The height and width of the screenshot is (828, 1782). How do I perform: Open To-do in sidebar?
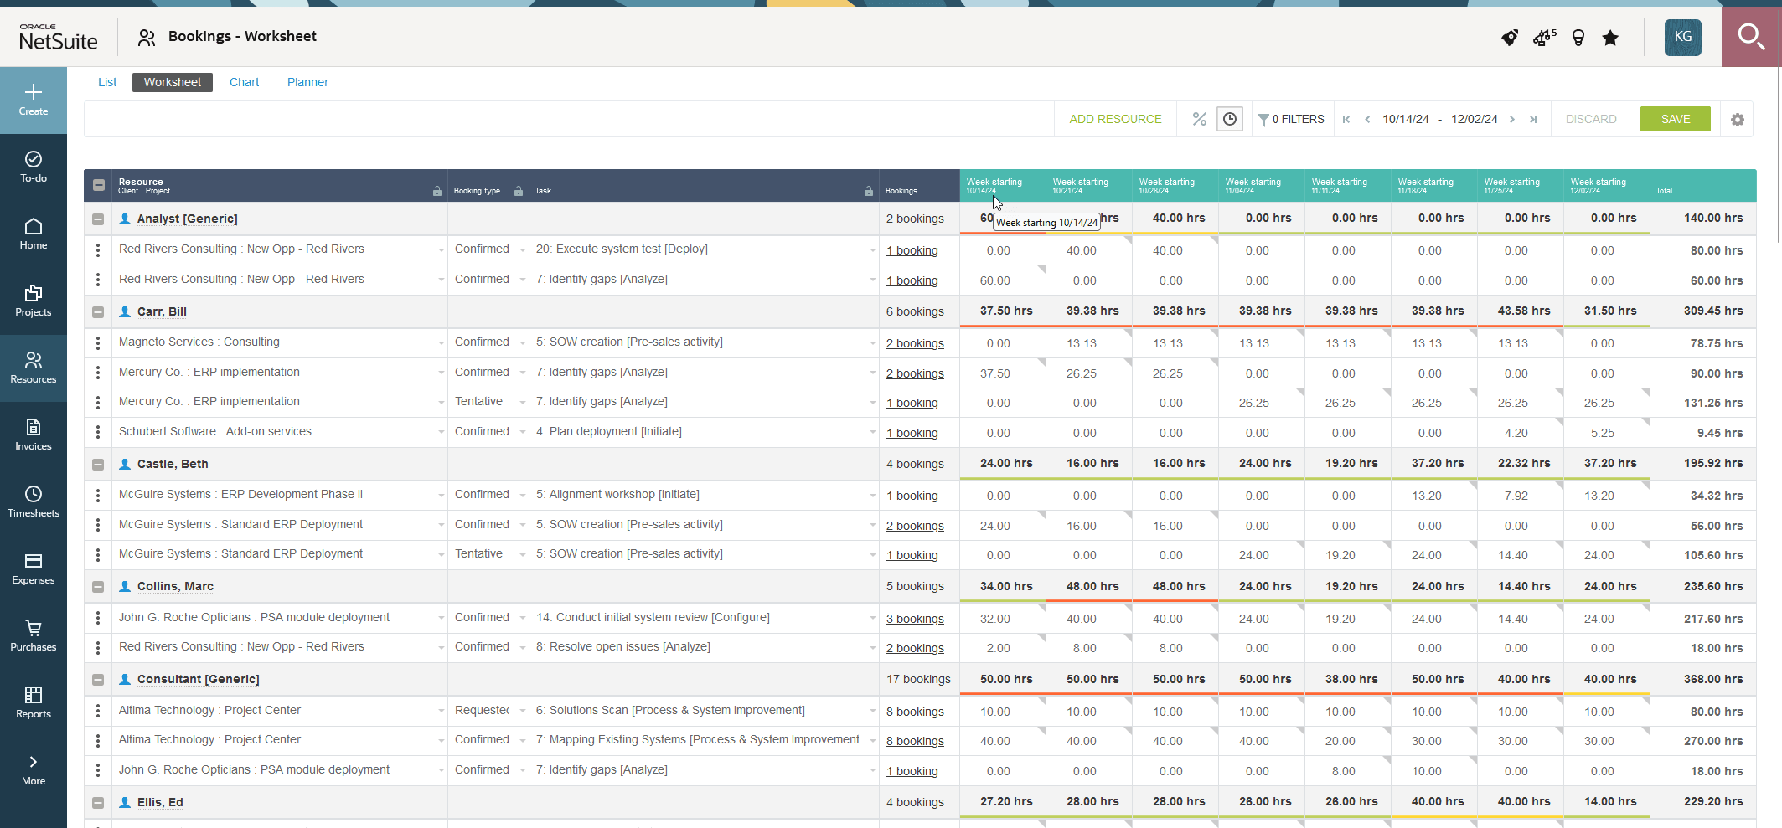pyautogui.click(x=34, y=167)
